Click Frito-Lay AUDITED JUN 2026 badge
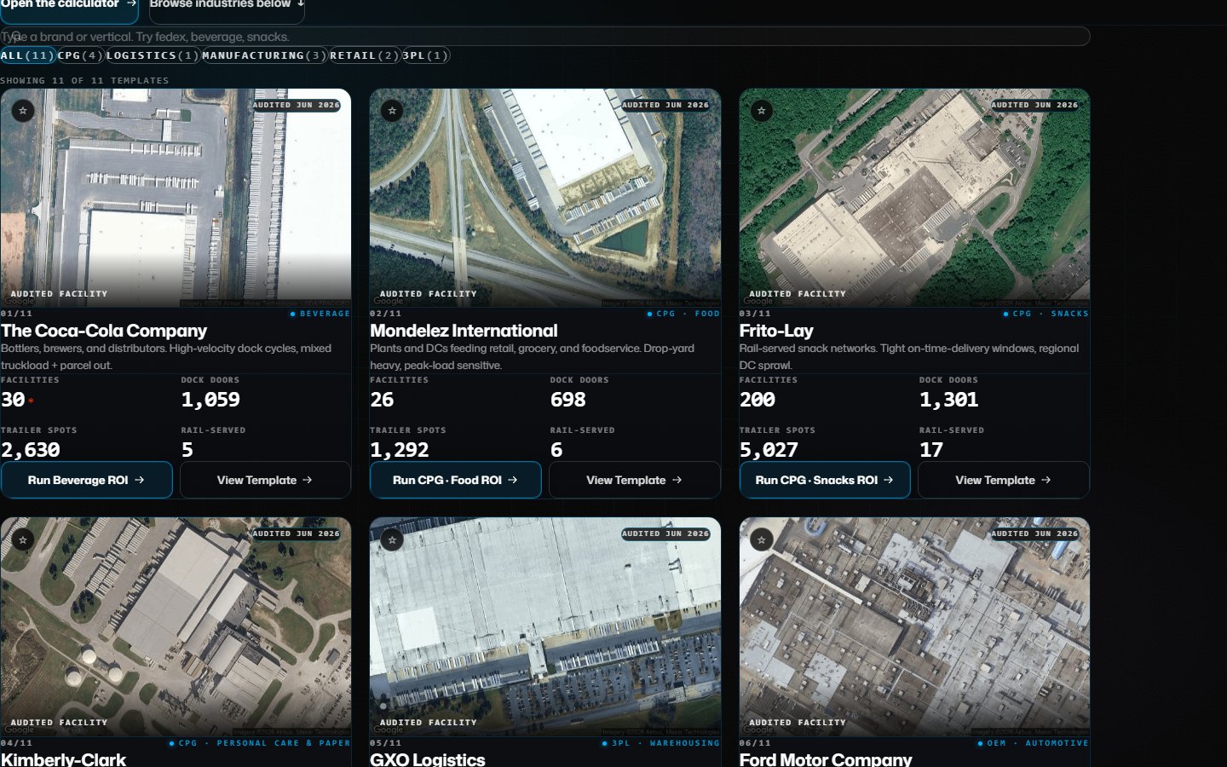Screen dimensions: 1227x767 (x=1034, y=105)
